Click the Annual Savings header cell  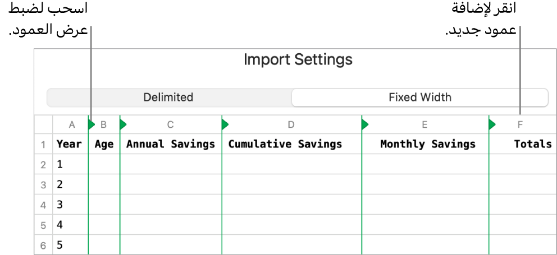pyautogui.click(x=171, y=144)
